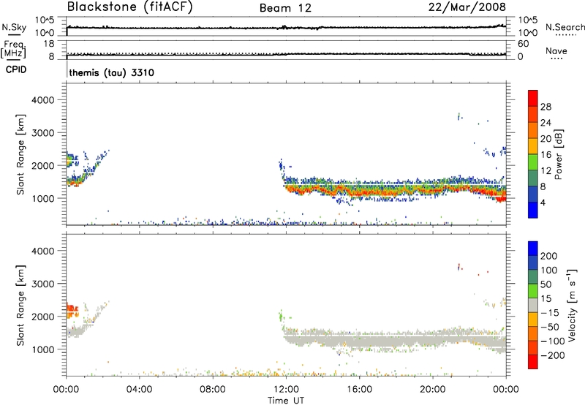Pick the red bottom segment of Velocity colorbar
Viewport: 585px width, 405px height.
[533, 362]
